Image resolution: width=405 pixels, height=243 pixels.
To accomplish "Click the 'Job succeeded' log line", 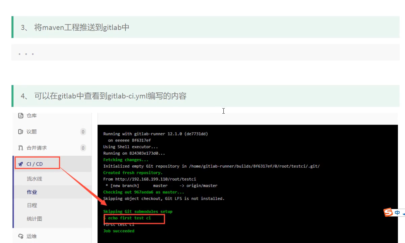I will click(119, 231).
